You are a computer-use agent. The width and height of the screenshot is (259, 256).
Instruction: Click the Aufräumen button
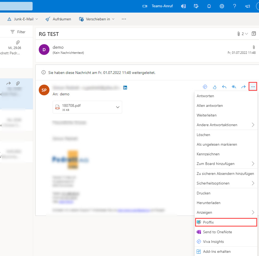coord(58,19)
